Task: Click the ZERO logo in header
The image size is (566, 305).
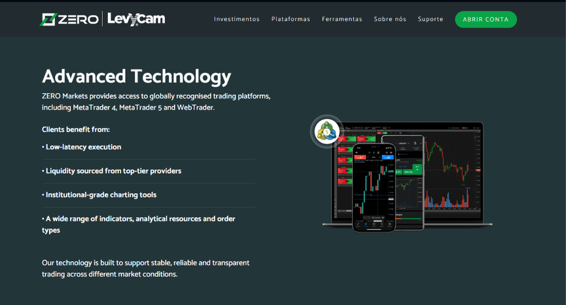Action: [69, 19]
